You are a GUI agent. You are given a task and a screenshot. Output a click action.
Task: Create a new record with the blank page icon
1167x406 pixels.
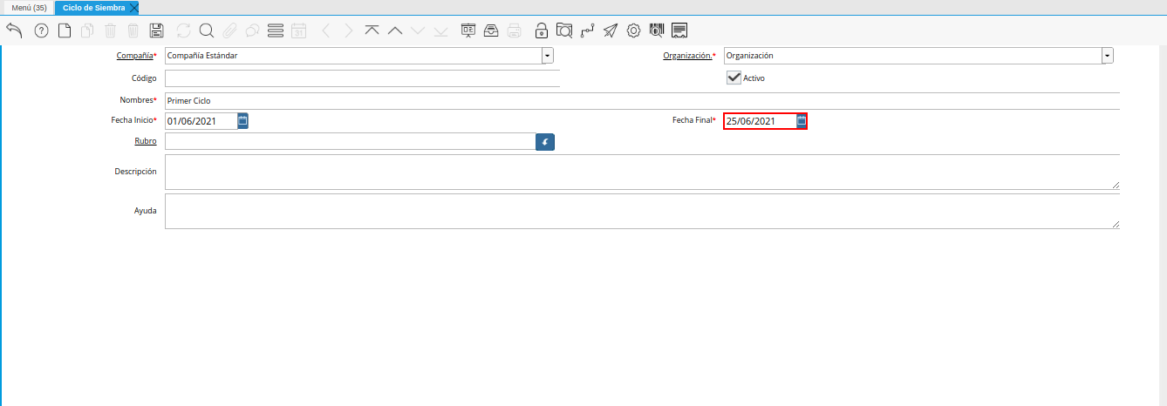(x=65, y=30)
